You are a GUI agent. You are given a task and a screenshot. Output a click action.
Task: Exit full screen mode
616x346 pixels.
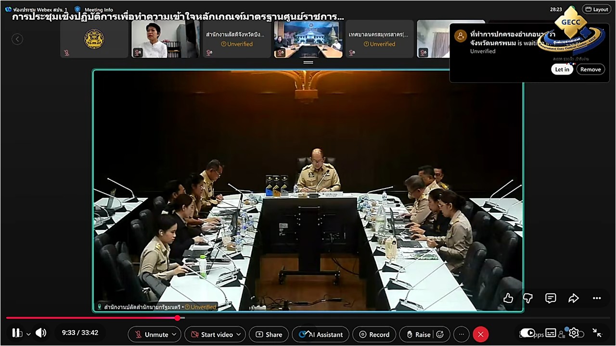click(597, 333)
